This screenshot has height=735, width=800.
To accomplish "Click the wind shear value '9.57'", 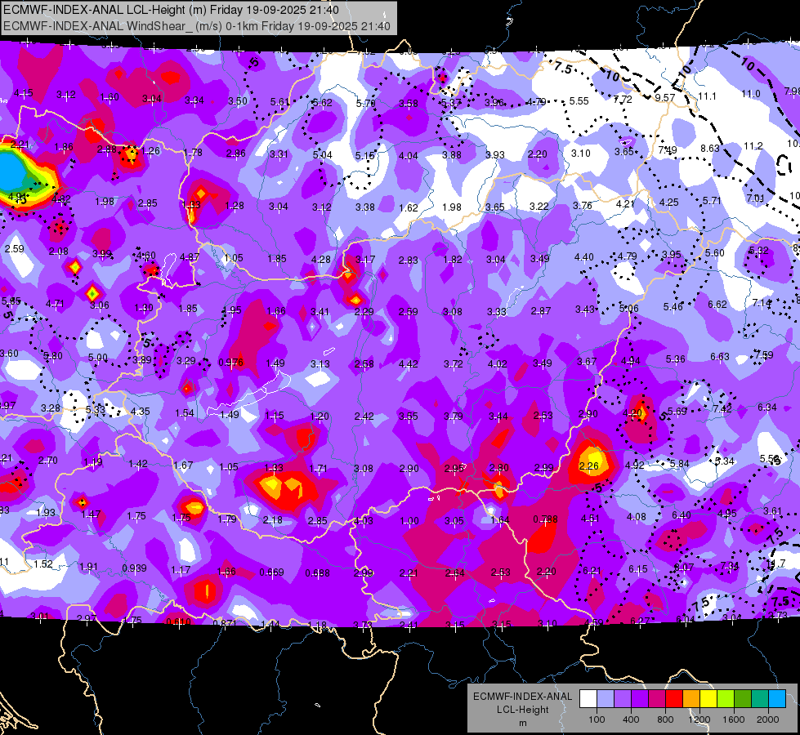I will [x=665, y=98].
